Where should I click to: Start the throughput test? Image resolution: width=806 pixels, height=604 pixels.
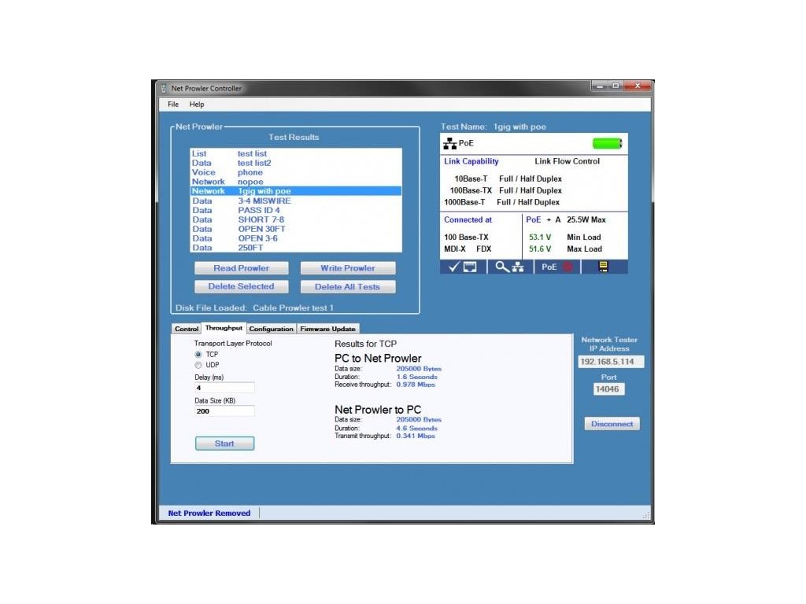224,444
